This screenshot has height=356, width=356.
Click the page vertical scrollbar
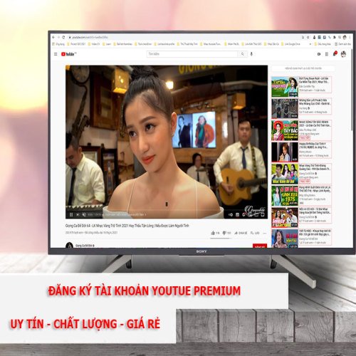pos(352,90)
